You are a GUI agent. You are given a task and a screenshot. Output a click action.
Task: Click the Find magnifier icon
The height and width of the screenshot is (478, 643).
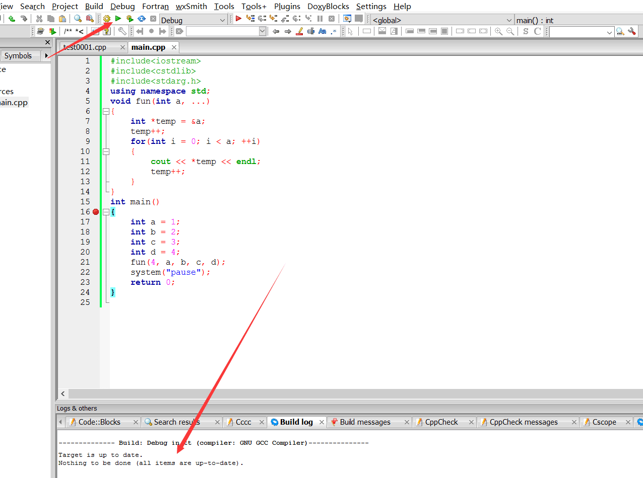click(78, 19)
